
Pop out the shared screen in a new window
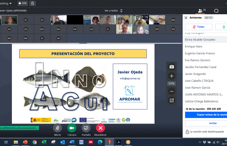click(172, 100)
